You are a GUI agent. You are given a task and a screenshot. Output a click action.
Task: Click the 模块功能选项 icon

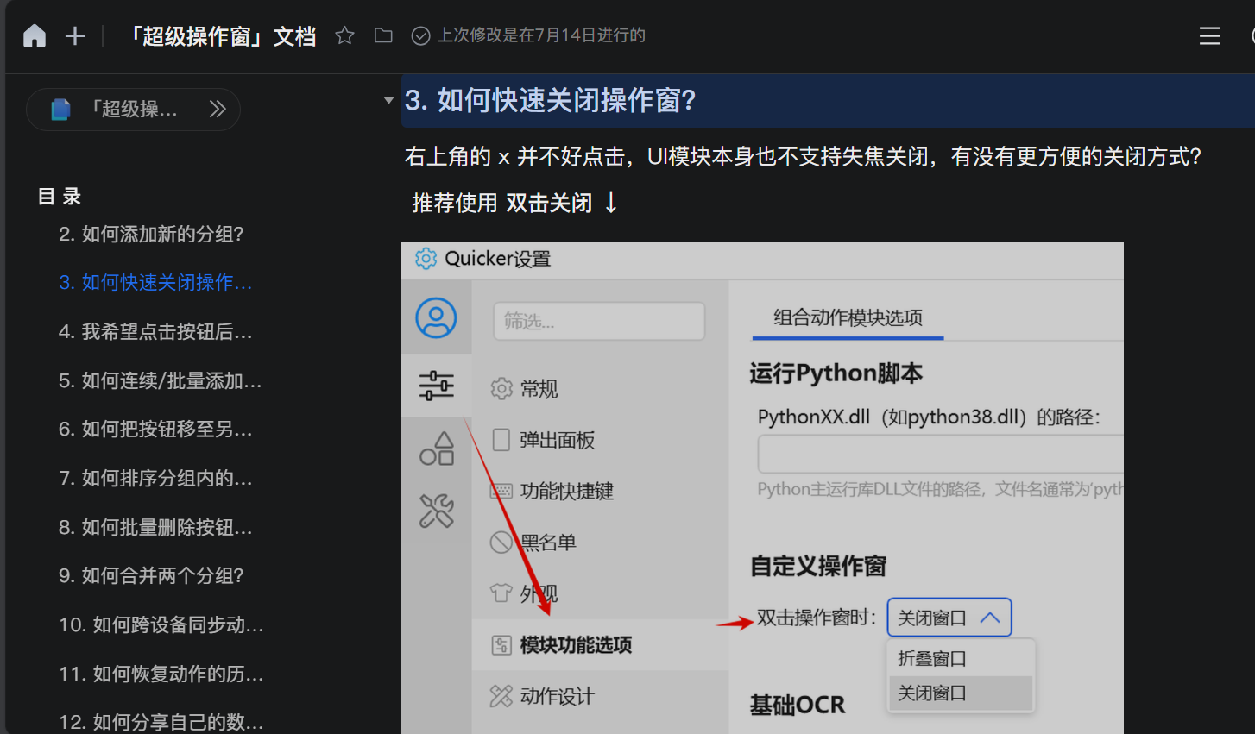click(501, 645)
